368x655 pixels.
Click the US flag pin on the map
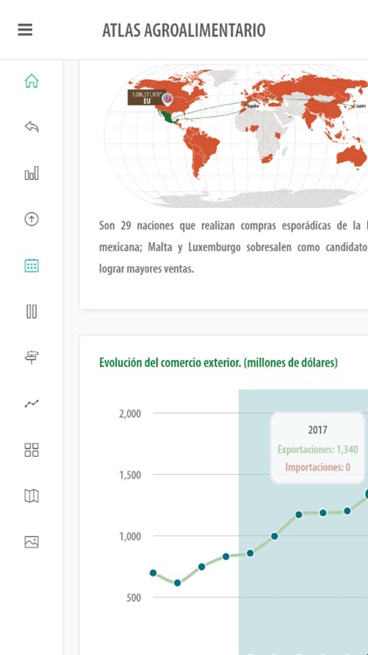[167, 100]
